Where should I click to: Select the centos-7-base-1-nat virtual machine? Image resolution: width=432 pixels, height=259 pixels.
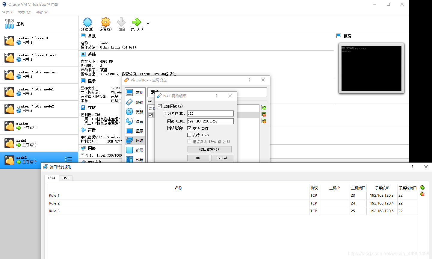(x=39, y=58)
